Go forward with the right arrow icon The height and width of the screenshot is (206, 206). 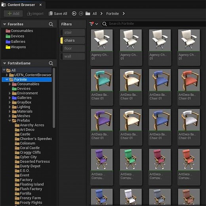[x=81, y=13]
